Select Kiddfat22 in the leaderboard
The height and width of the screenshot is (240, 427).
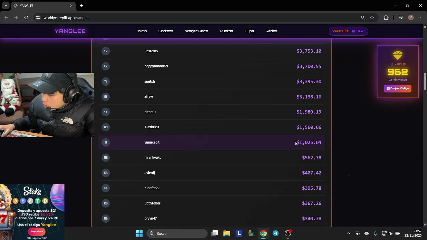pyautogui.click(x=152, y=188)
